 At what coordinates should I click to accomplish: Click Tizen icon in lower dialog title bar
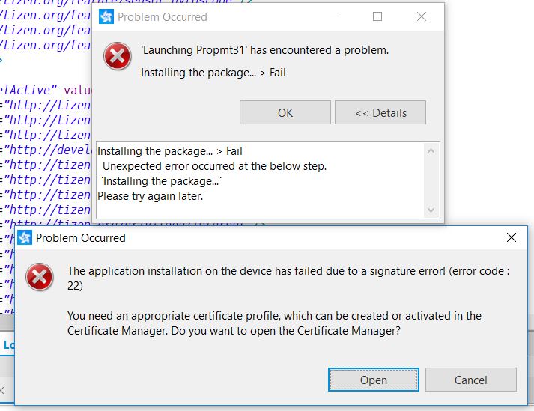tap(25, 238)
